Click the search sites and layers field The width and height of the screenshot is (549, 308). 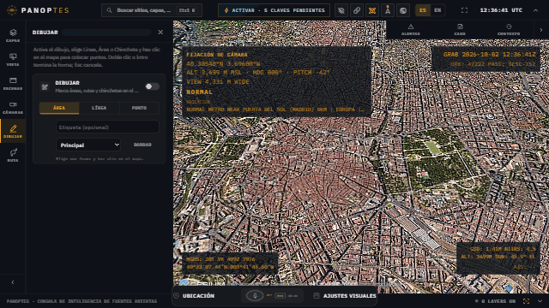coord(152,10)
